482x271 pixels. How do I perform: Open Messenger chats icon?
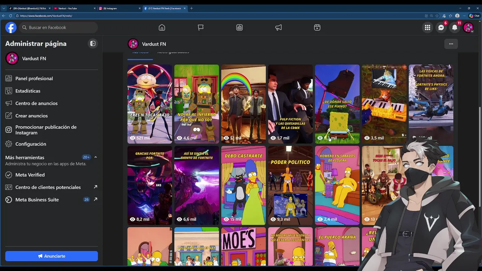441,27
